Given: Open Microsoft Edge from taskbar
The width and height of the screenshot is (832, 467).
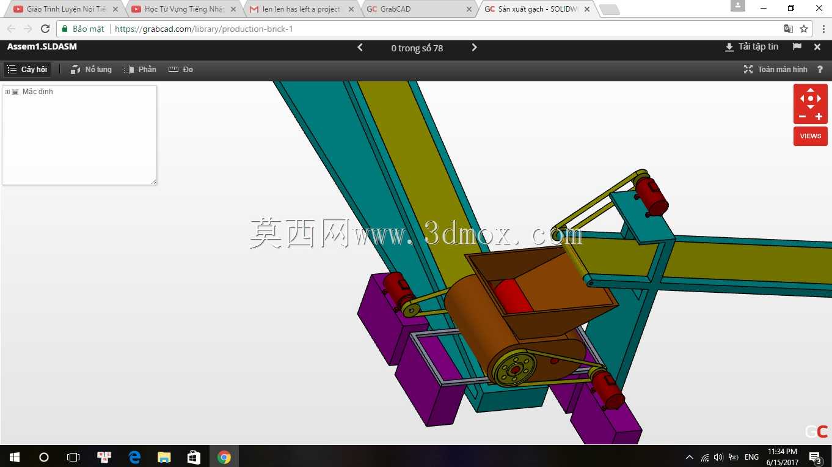Looking at the screenshot, I should coord(134,457).
